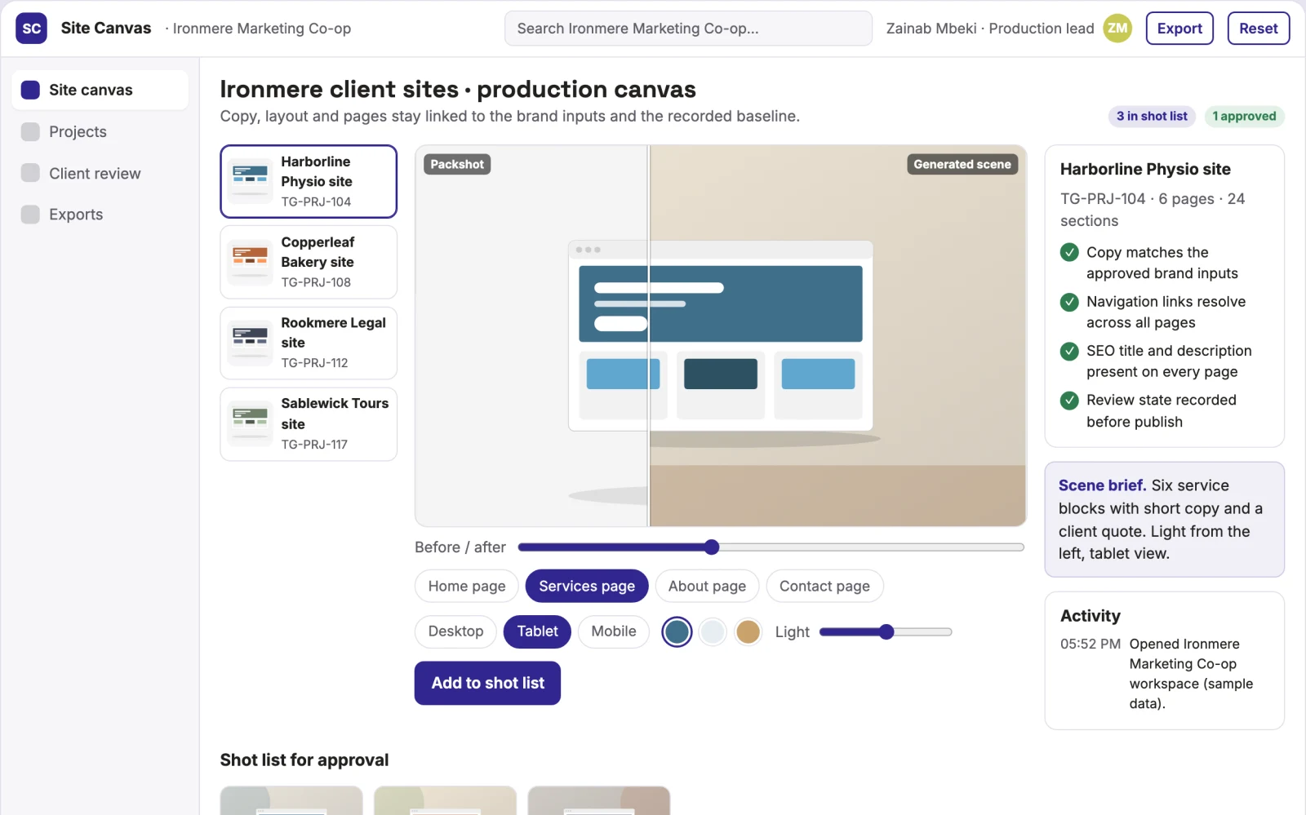This screenshot has height=815, width=1306.
Task: Click Rookmere Legal site thumbnail icon
Action: pos(250,343)
